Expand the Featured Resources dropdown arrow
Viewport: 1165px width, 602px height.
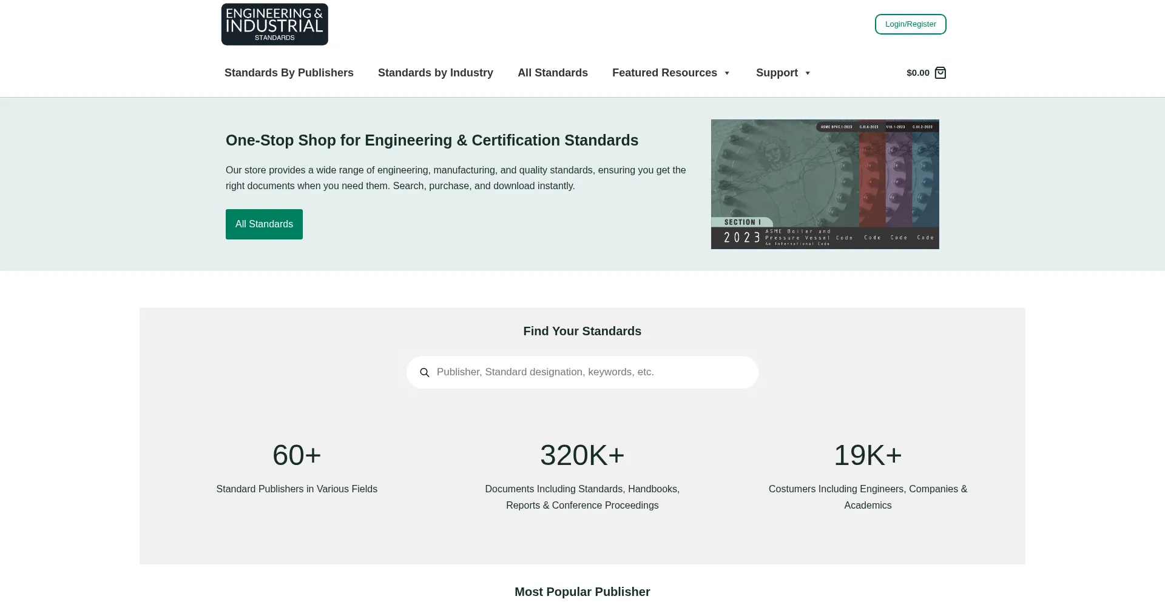click(x=727, y=73)
